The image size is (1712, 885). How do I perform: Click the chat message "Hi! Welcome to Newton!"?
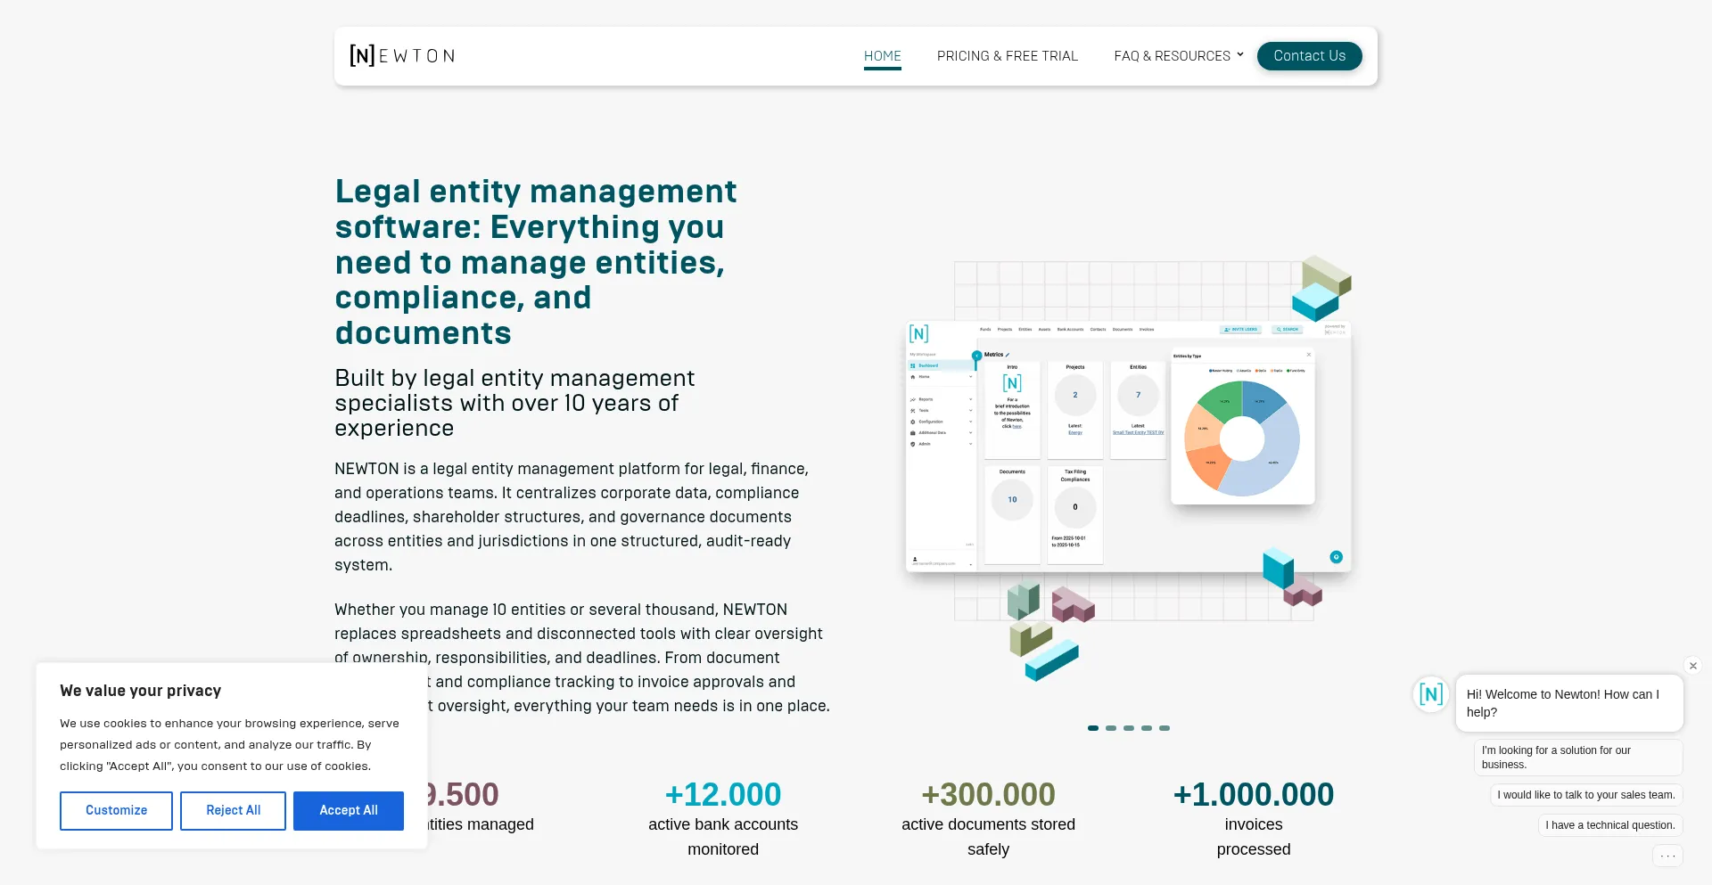(1569, 703)
